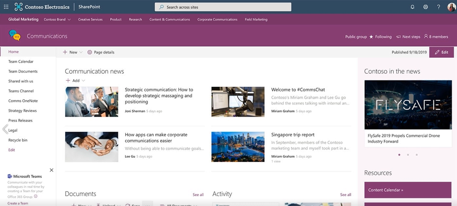Open FlySafe 2019 Propels Commercial Drone headline

tap(404, 139)
